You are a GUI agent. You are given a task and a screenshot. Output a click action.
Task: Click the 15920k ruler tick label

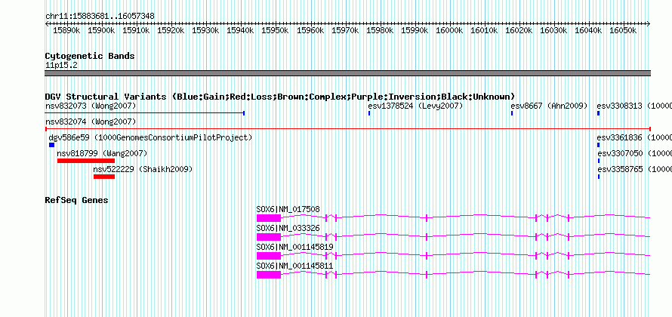(171, 31)
